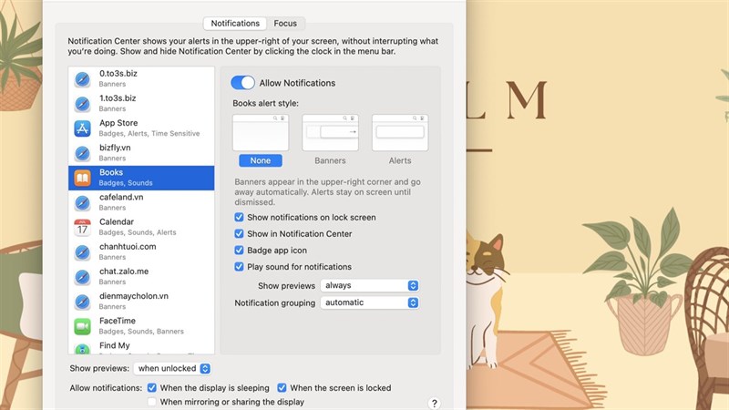Select bizfly.vn in the app list

[x=141, y=153]
